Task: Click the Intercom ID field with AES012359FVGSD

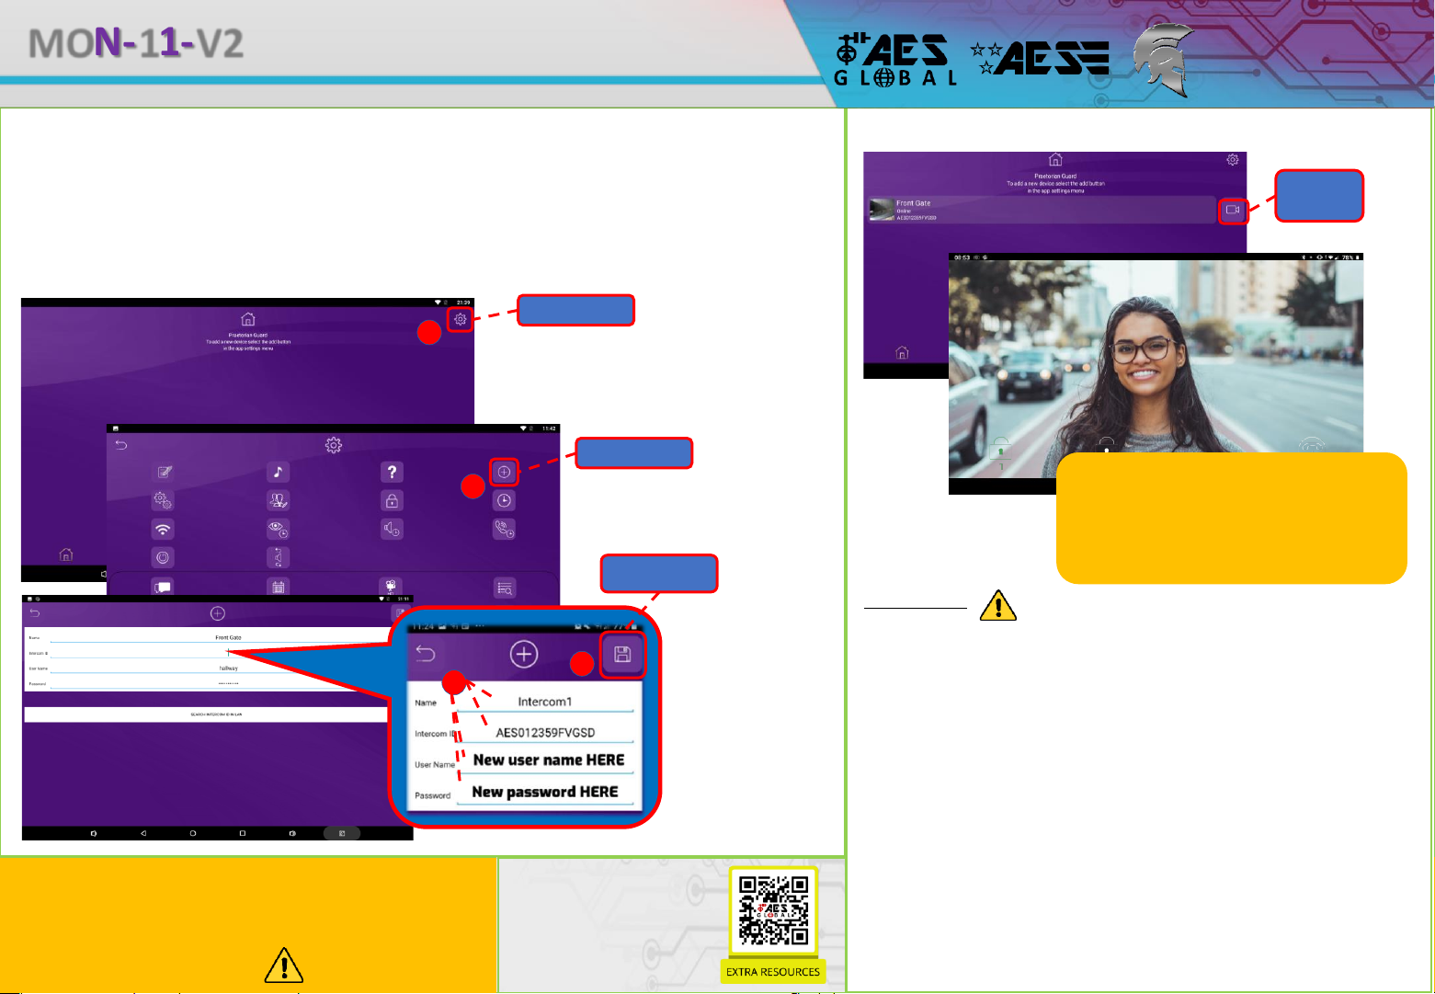Action: coord(545,733)
